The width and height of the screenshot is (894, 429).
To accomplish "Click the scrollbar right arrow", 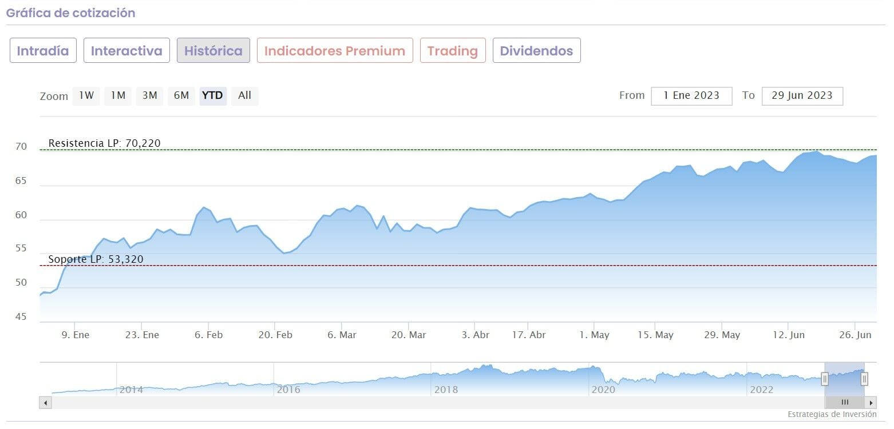I will click(x=871, y=403).
